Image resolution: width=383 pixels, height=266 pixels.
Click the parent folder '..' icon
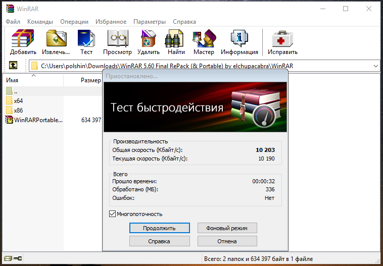point(9,91)
